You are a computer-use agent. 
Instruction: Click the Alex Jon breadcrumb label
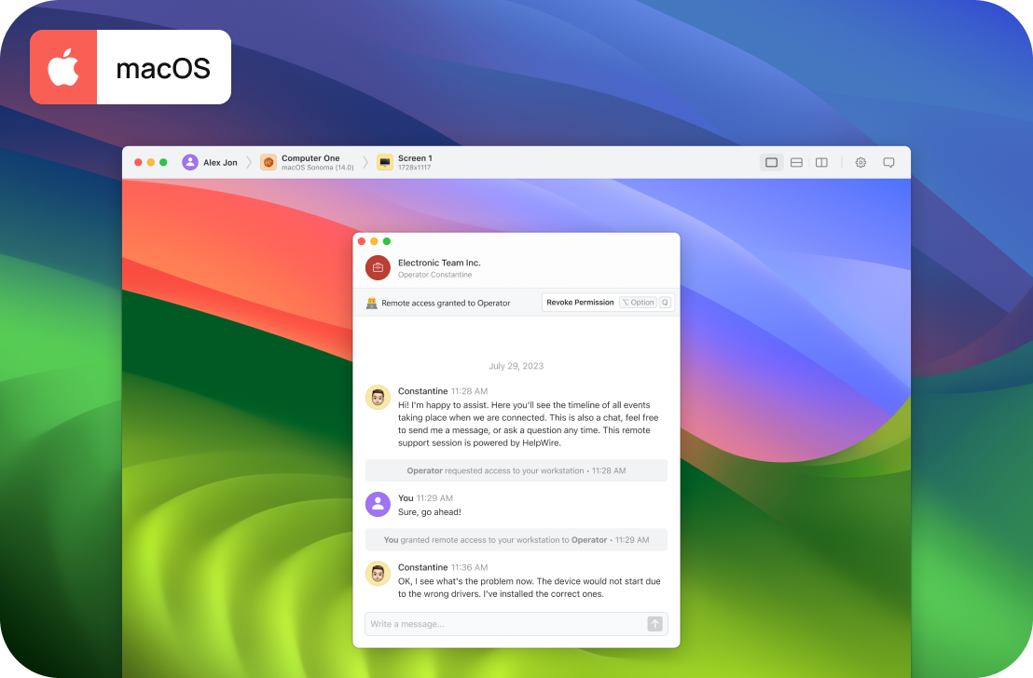[x=220, y=163]
